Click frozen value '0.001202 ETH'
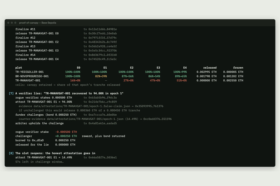280x186 pixels. (233, 76)
